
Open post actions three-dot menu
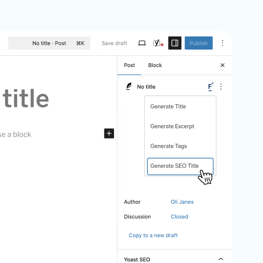[x=221, y=87]
